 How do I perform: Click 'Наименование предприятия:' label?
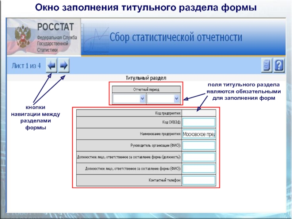pyautogui.click(x=160, y=134)
